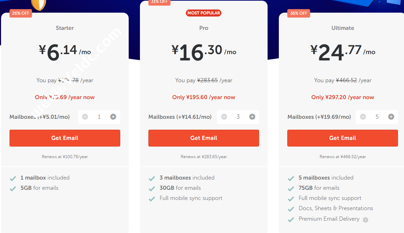404x233 pixels.
Task: Increase mailboxes on the Starter plan
Action: [113, 117]
